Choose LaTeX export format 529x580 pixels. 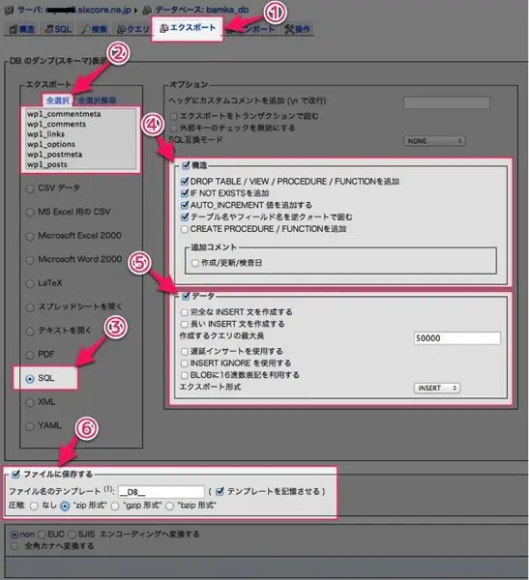(30, 283)
